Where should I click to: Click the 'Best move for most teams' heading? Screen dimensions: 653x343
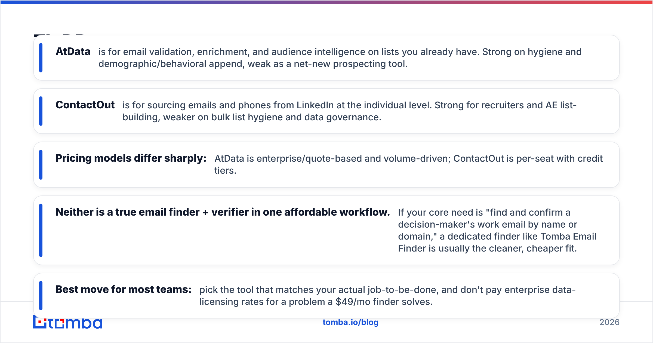point(124,289)
